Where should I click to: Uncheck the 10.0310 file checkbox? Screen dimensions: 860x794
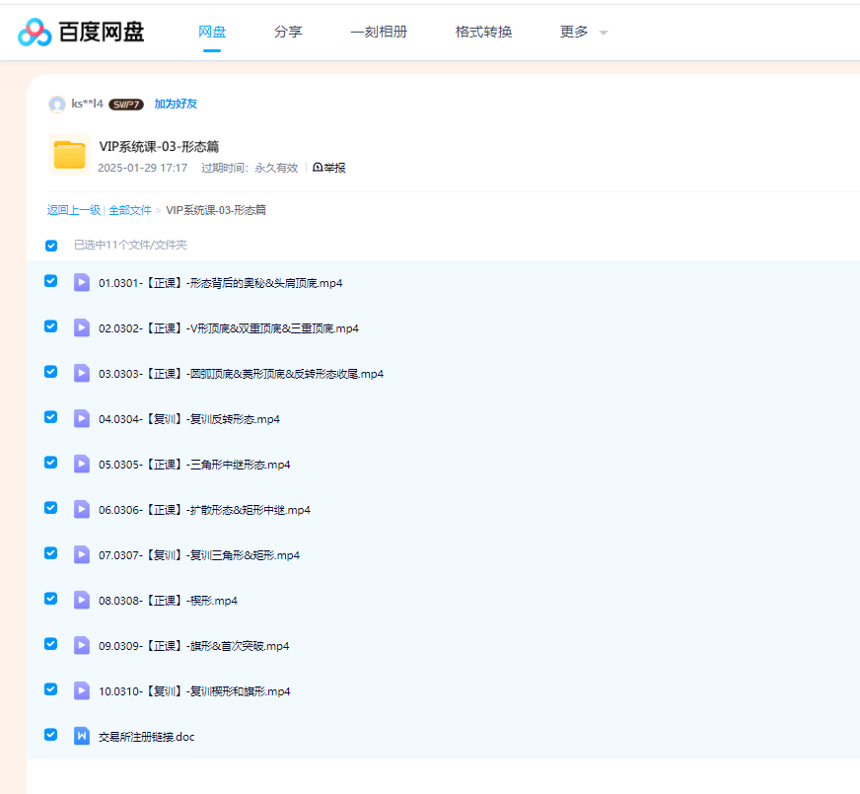tap(50, 689)
